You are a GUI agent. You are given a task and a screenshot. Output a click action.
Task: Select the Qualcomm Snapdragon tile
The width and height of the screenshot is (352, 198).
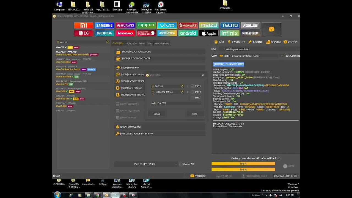tap(146, 33)
